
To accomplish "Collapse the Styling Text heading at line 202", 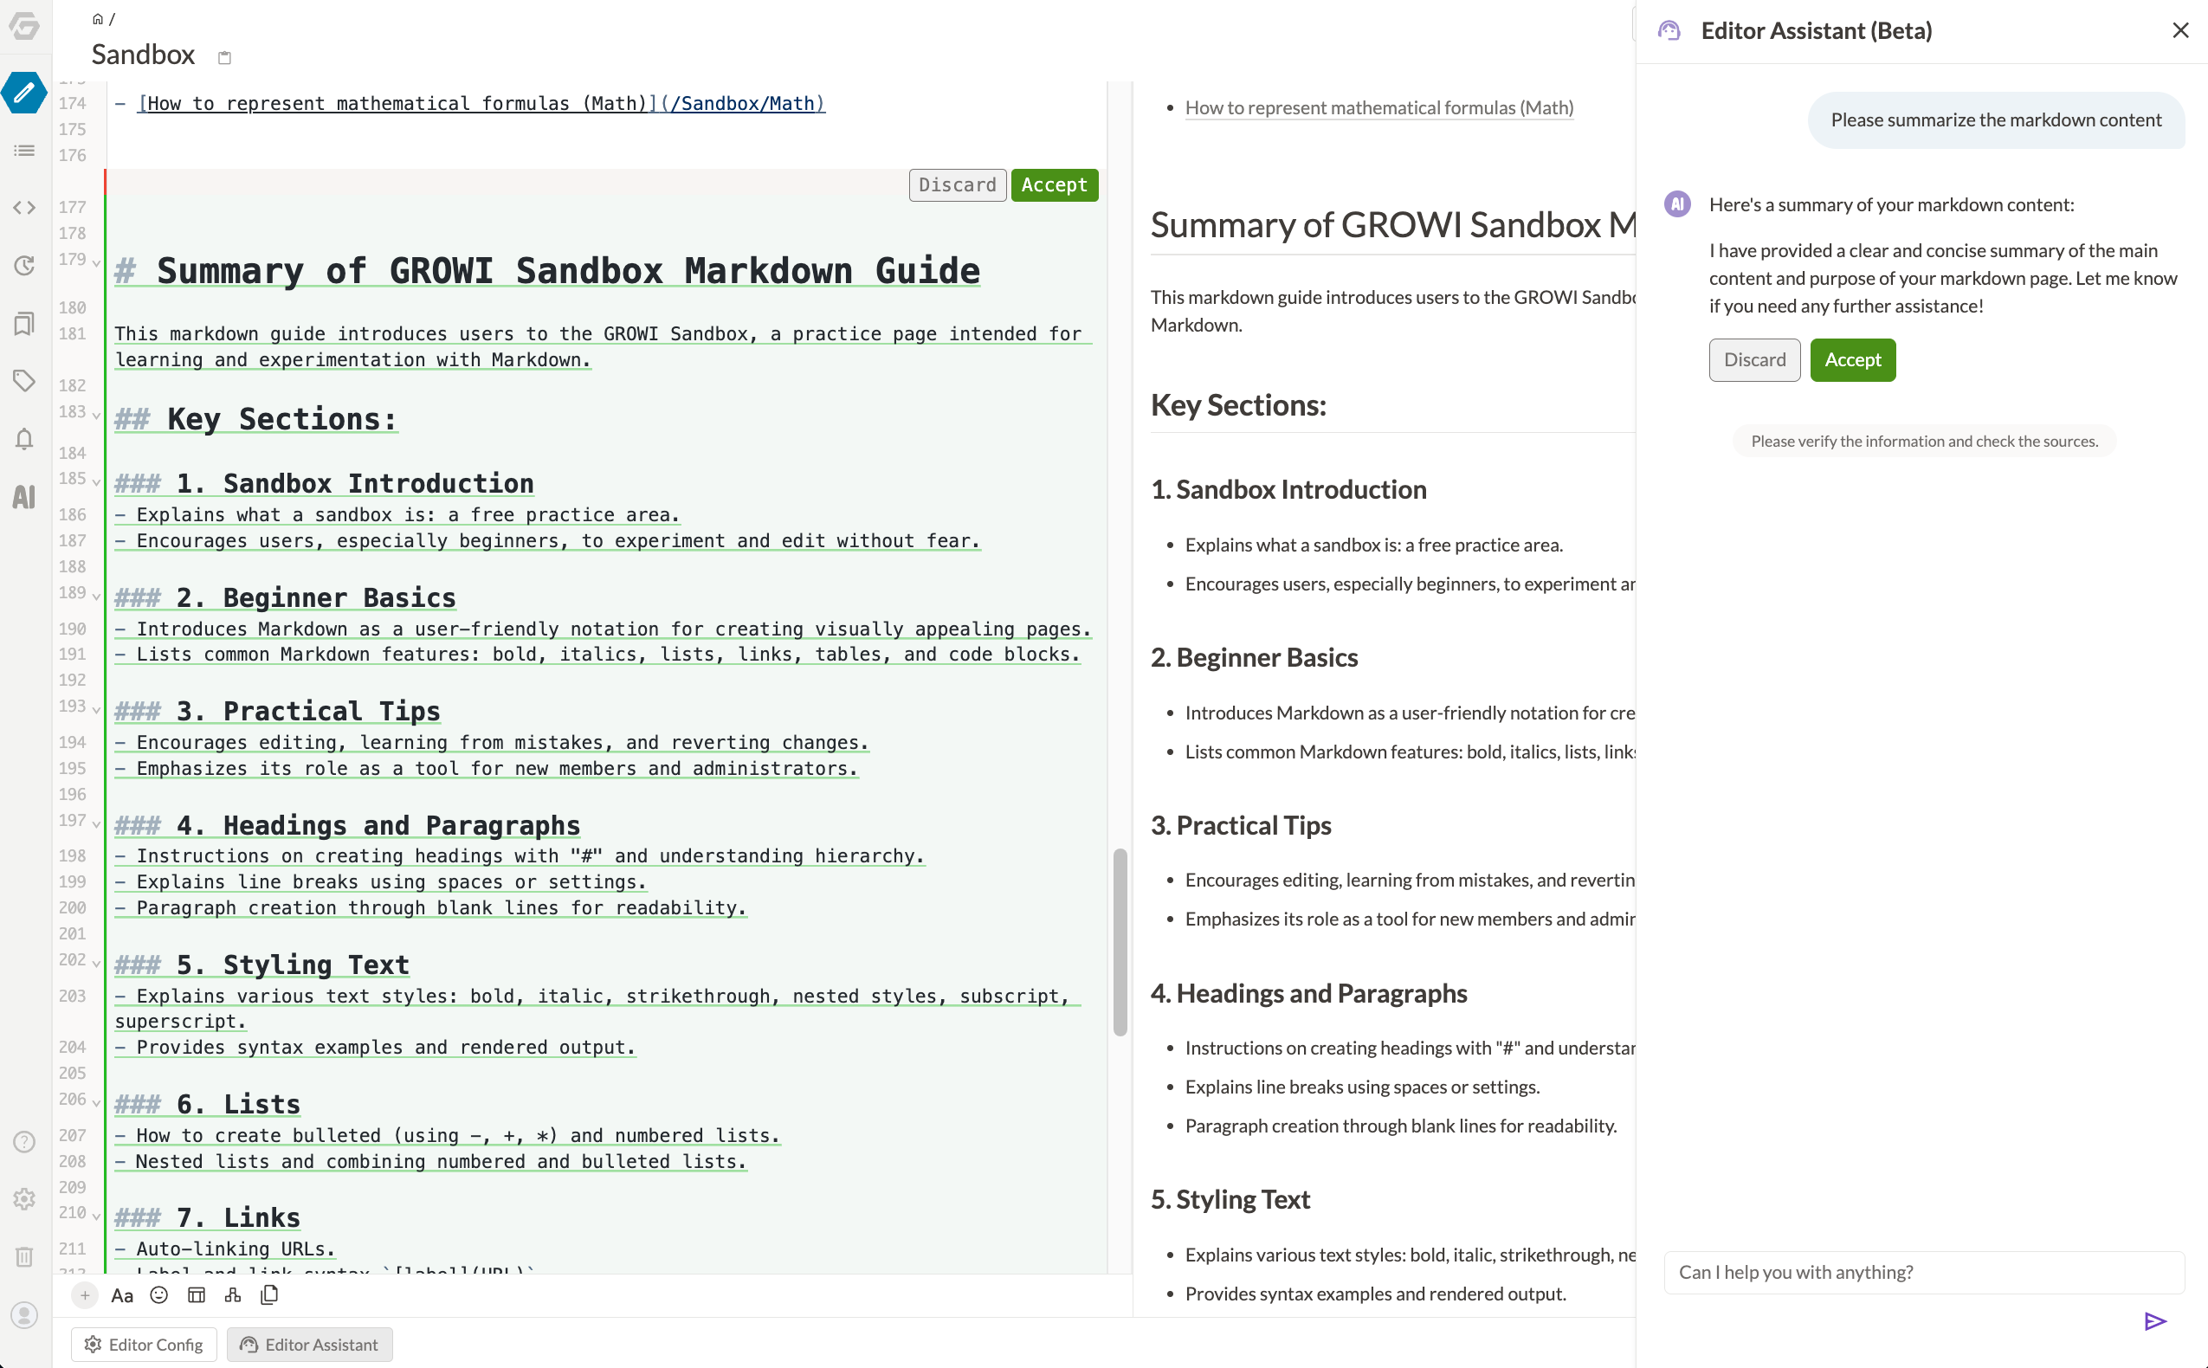I will click(x=96, y=963).
